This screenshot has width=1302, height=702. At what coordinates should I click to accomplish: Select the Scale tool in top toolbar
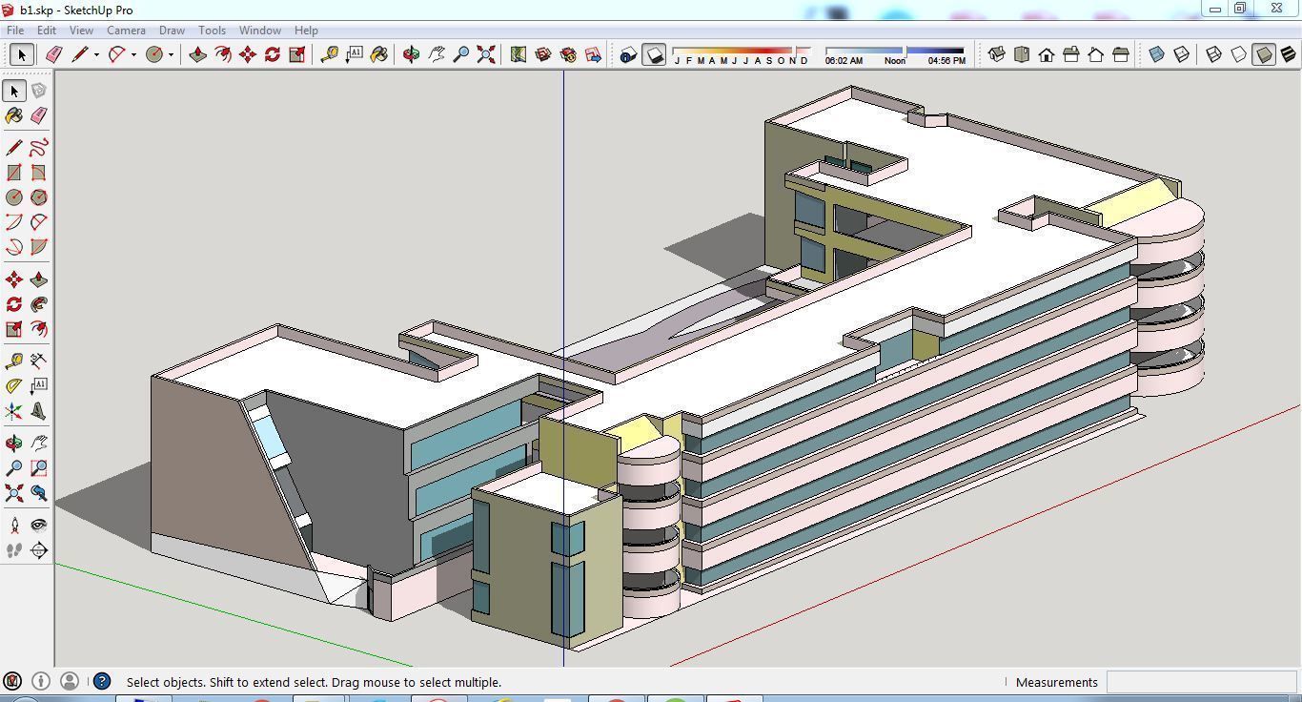pos(296,54)
